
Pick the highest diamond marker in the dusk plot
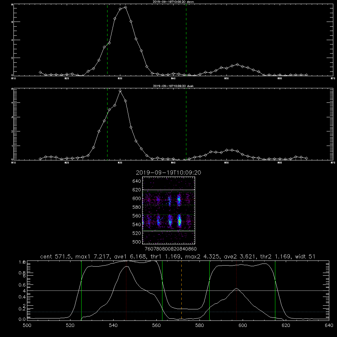[120, 91]
